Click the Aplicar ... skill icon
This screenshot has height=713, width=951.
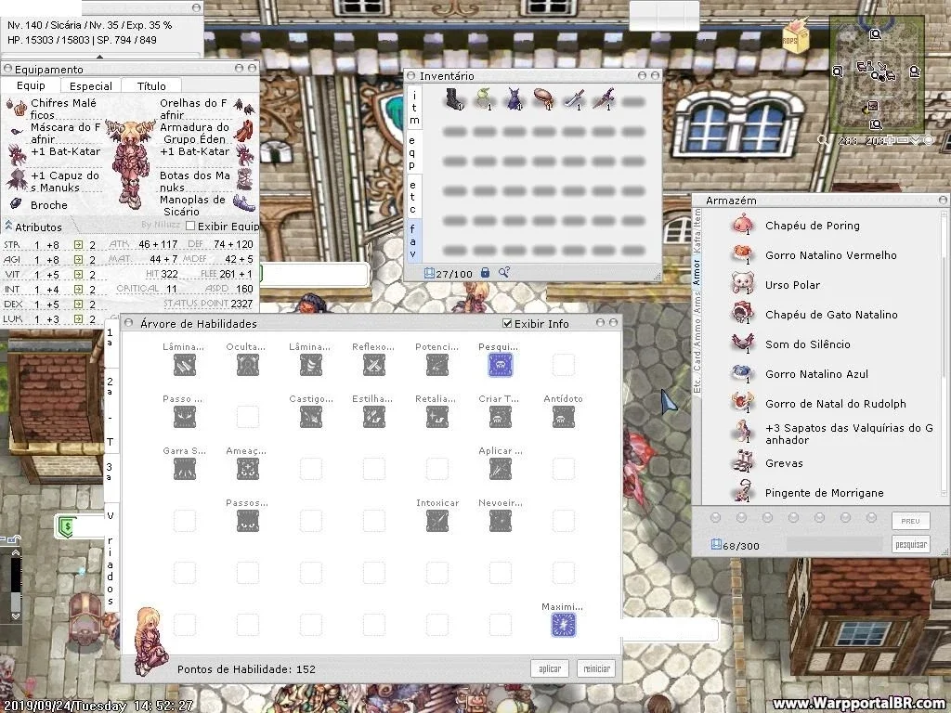[501, 469]
